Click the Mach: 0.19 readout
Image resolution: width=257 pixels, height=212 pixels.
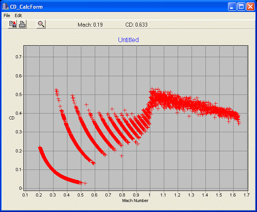point(90,25)
